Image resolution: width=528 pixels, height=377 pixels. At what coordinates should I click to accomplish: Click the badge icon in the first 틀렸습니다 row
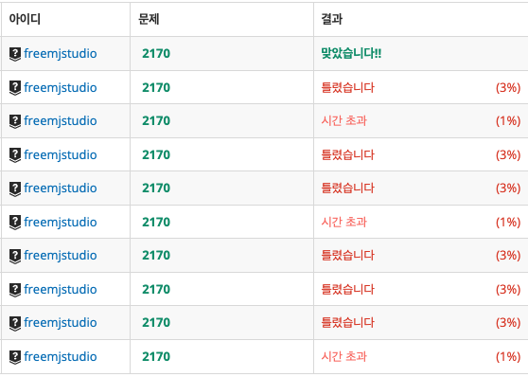[15, 88]
